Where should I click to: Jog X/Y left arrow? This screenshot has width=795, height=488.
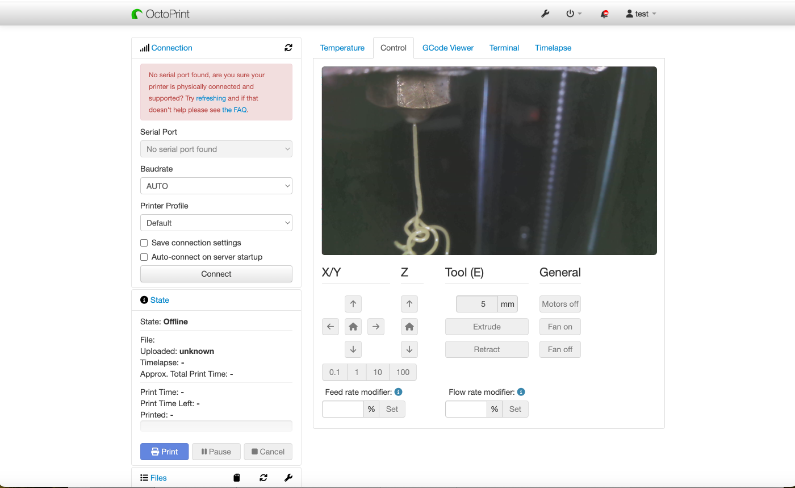tap(330, 327)
